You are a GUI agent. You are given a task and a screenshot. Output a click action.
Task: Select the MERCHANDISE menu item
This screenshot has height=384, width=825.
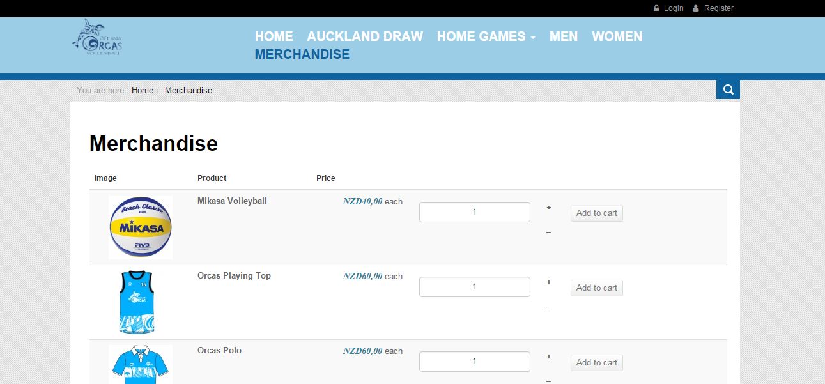point(302,54)
